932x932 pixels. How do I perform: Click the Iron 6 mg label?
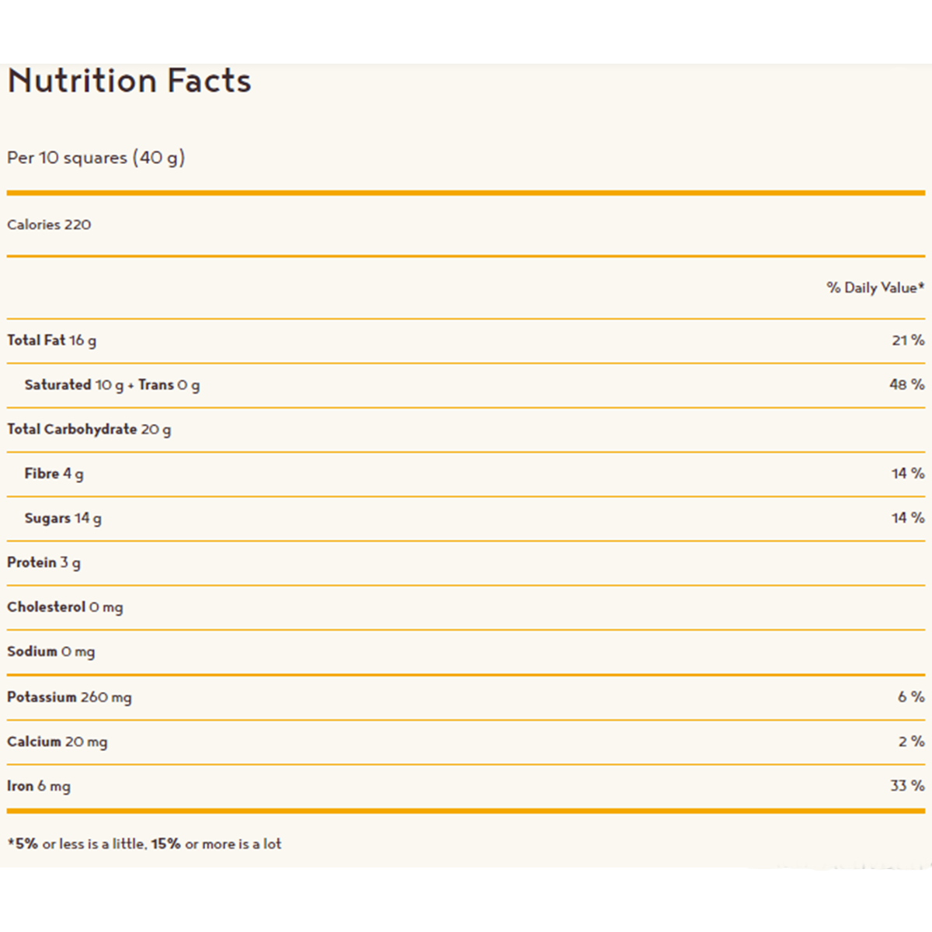coord(39,786)
